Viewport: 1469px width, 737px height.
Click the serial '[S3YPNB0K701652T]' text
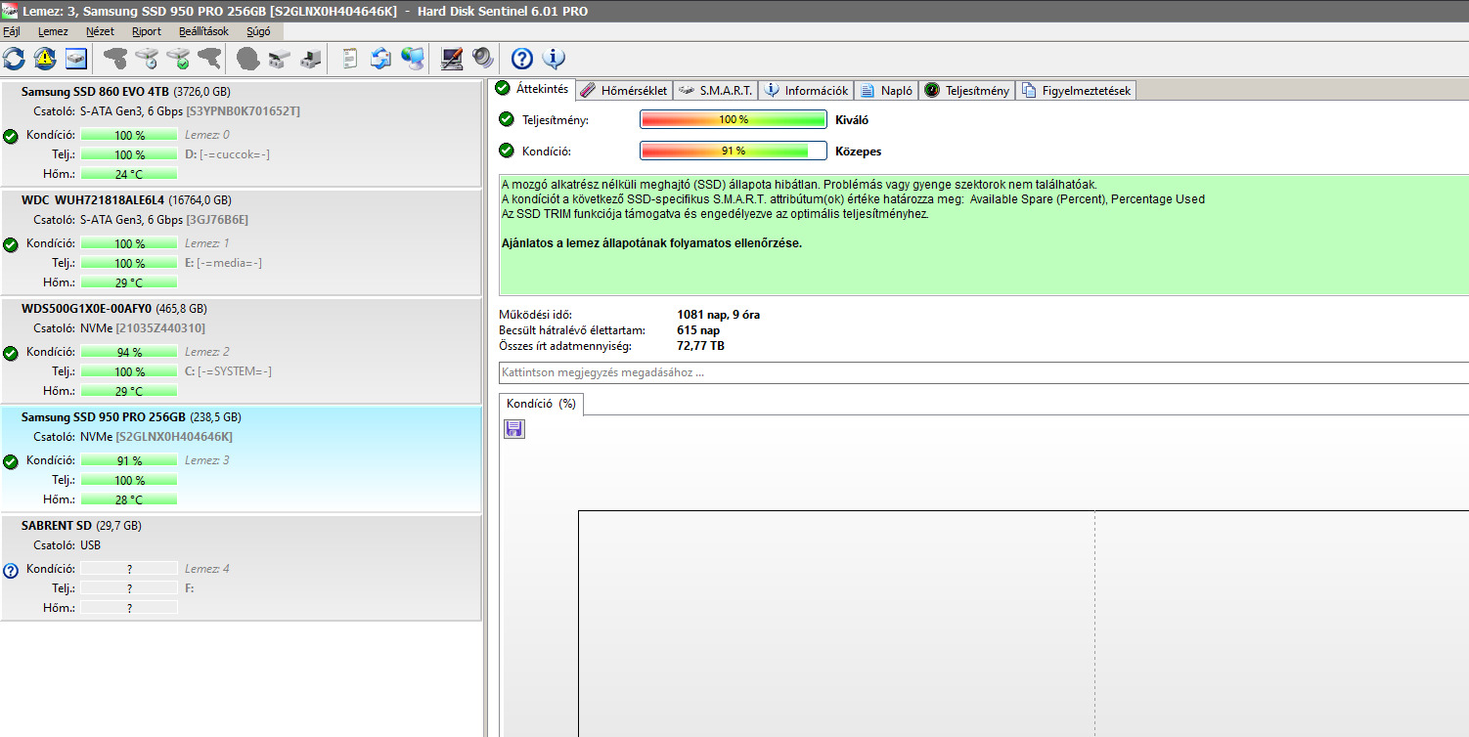(x=243, y=111)
